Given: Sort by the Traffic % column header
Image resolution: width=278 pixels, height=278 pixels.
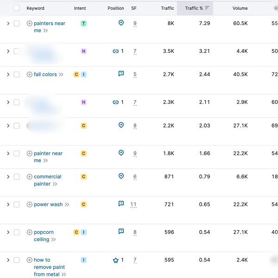Looking at the screenshot, I should 194,8.
